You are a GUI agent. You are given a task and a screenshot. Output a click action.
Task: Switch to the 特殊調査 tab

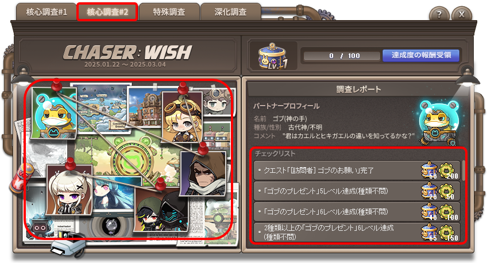tap(169, 12)
